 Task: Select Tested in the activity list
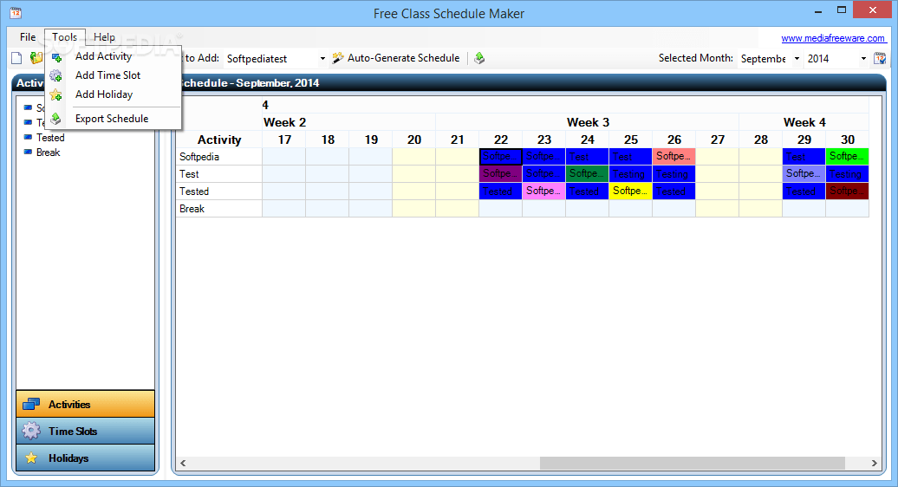(x=50, y=137)
